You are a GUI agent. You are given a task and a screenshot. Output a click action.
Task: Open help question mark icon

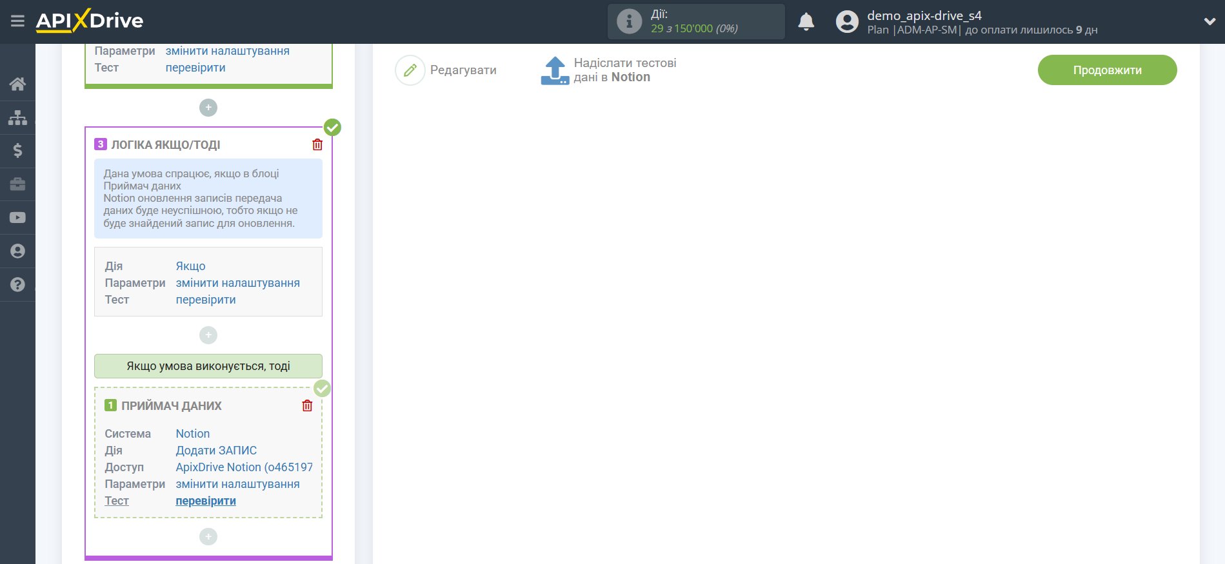[17, 284]
